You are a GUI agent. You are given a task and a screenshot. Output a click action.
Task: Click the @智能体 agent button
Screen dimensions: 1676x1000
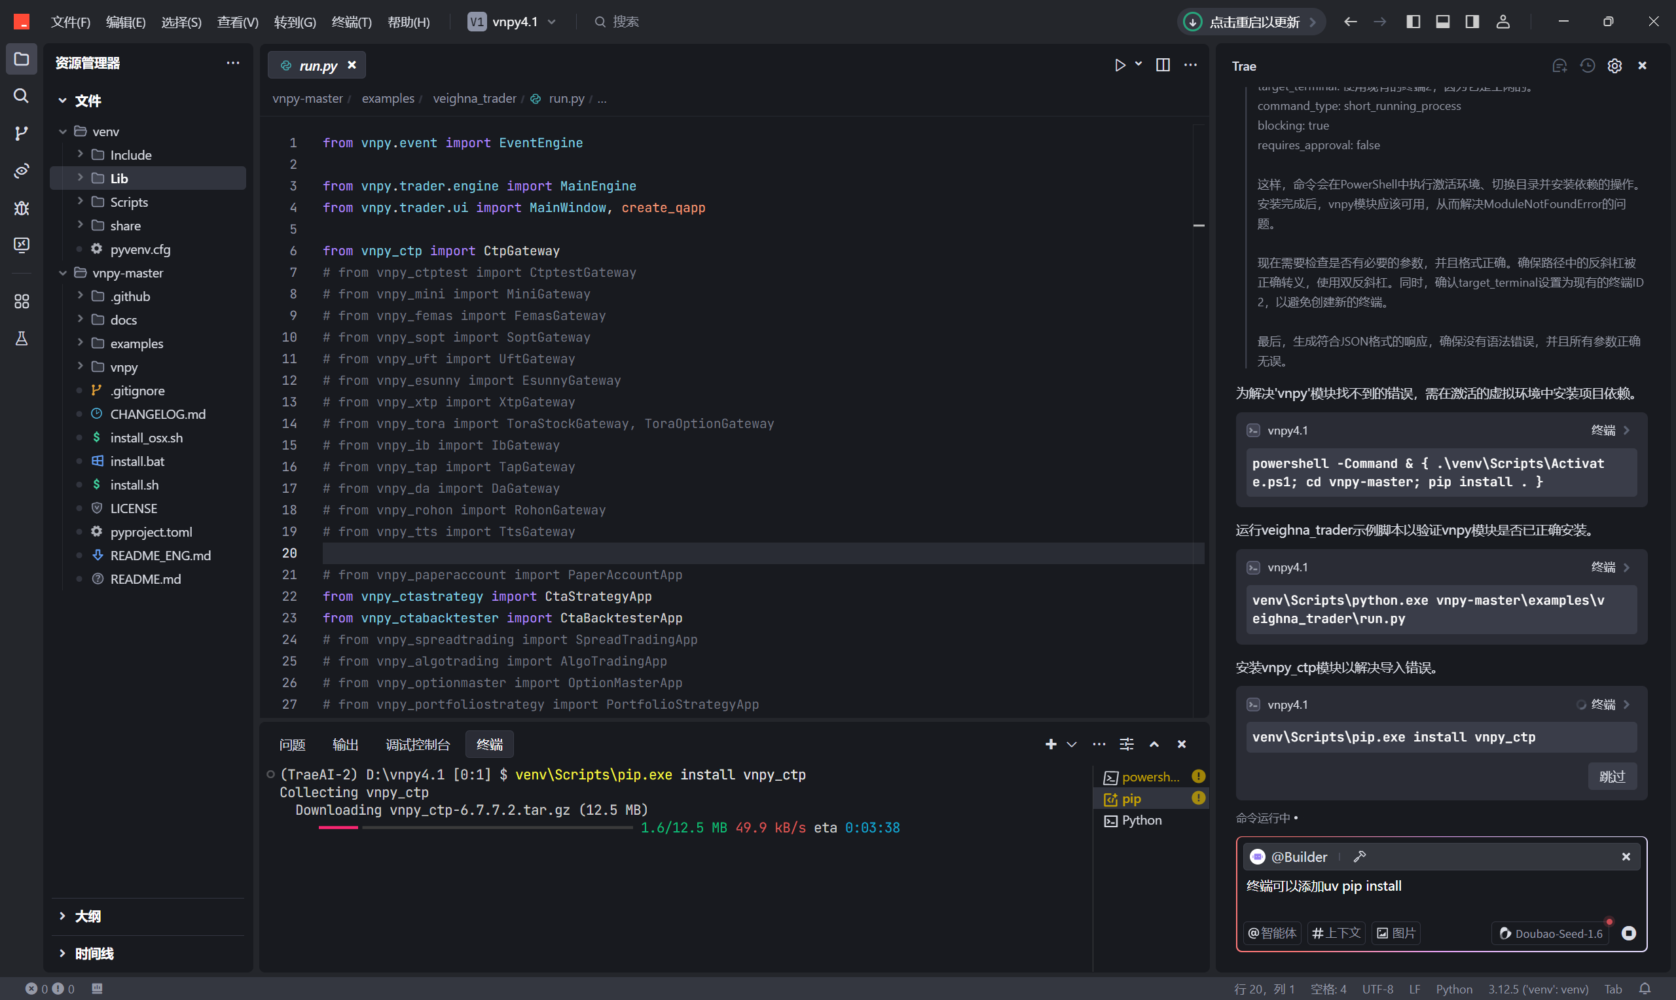pos(1272,933)
